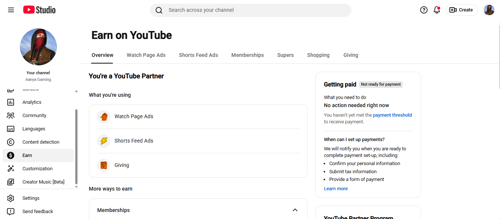The height and width of the screenshot is (219, 500).
Task: Open the notifications bell
Action: (437, 10)
